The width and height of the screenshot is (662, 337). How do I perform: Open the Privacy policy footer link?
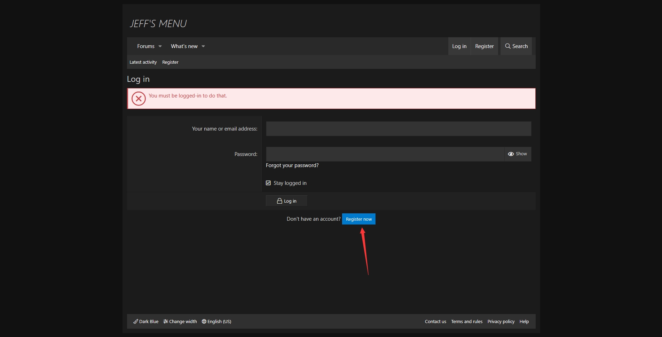click(501, 321)
